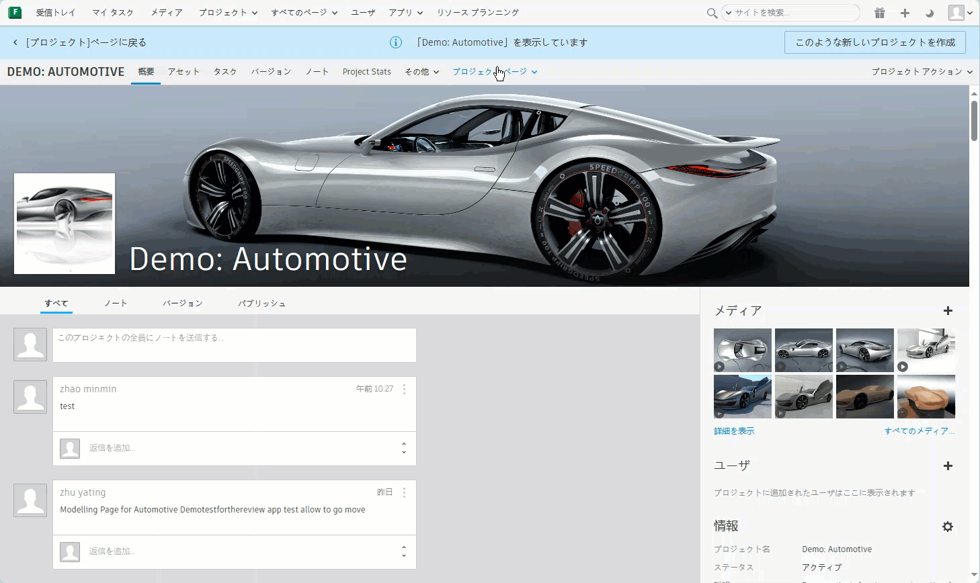Viewport: 980px width, 583px height.
Task: Select the 概要 project tab
Action: pyautogui.click(x=146, y=72)
